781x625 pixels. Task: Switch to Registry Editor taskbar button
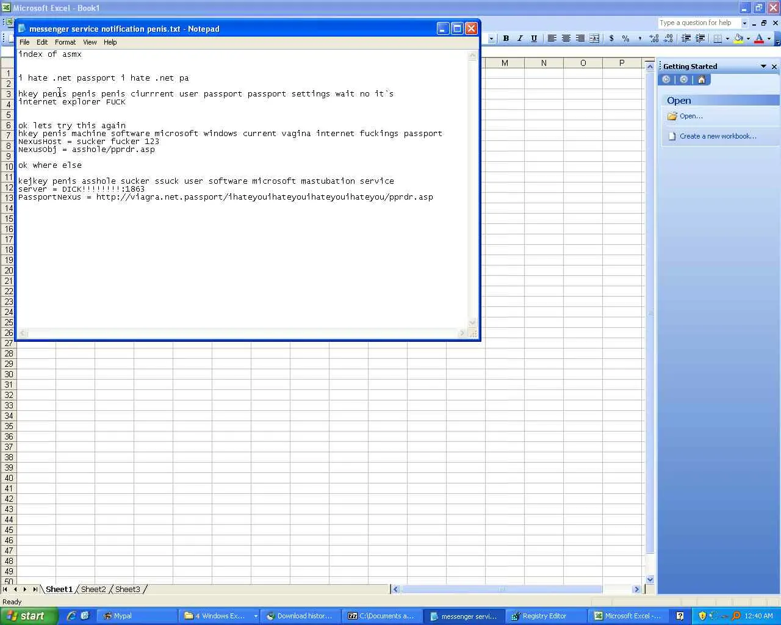click(x=546, y=616)
